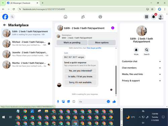Click the message '862 367 3617 vargas'
Screen dimensions: 168x126
coord(74,57)
